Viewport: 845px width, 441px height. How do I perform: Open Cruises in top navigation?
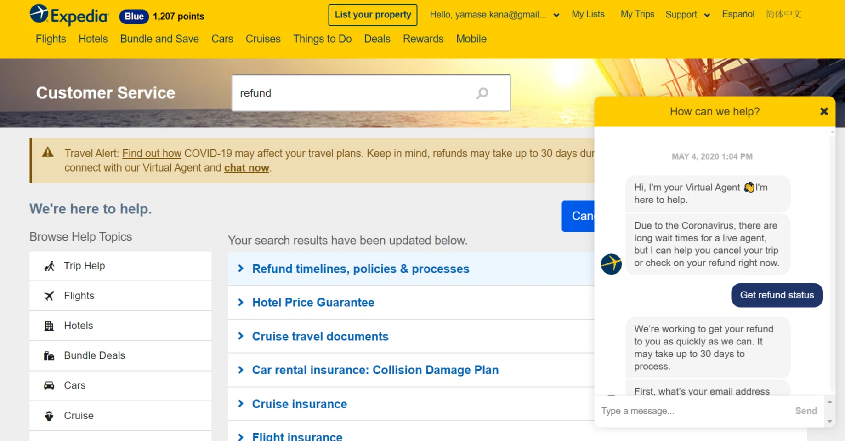[x=263, y=39]
